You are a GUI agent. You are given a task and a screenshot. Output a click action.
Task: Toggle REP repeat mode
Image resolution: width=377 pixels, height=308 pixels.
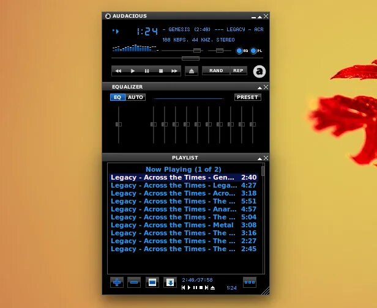click(238, 70)
